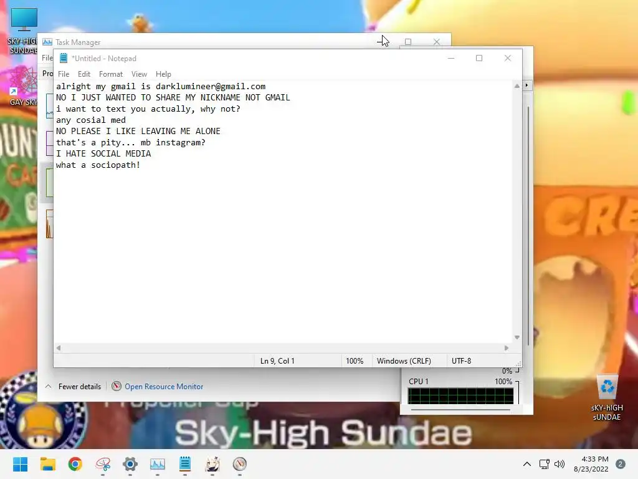The image size is (638, 479).
Task: Open the anime character app on the taskbar
Action: click(212, 464)
